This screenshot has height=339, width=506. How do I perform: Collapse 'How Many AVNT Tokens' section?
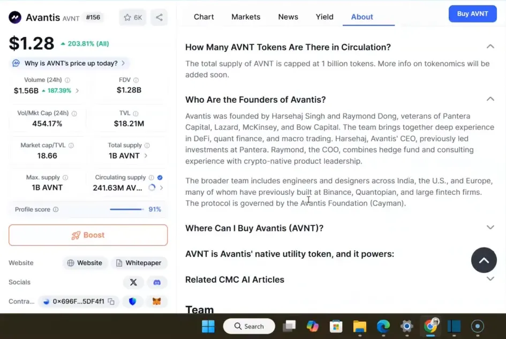(x=490, y=47)
